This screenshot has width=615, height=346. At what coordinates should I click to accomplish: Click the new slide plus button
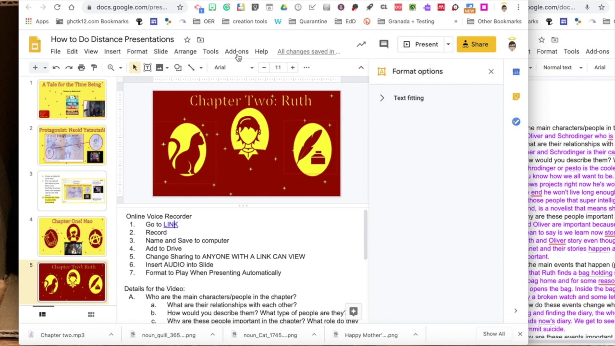point(35,67)
